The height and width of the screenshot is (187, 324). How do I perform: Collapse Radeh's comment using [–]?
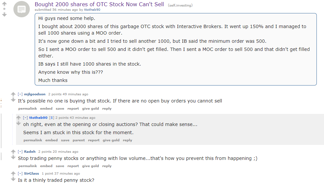click(x=20, y=151)
